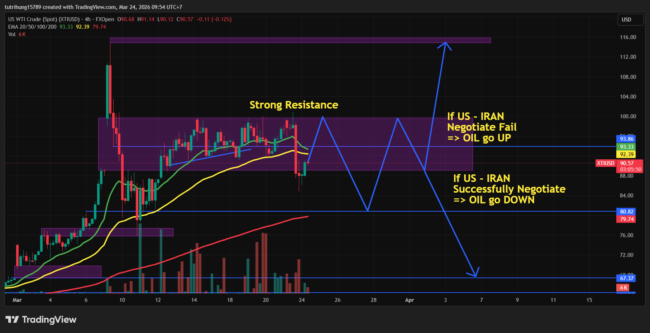The image size is (650, 333).
Task: Open the USD currency dropdown
Action: pyautogui.click(x=630, y=20)
